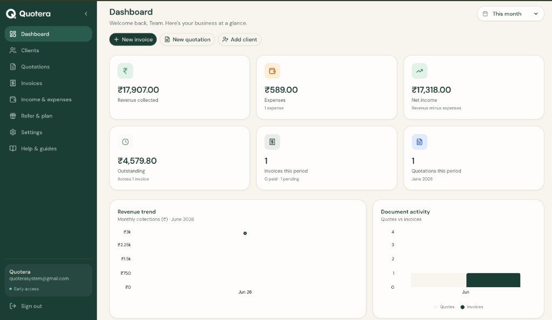Click the quoterasystem@gmail.com email
This screenshot has width=552, height=320.
pos(39,279)
